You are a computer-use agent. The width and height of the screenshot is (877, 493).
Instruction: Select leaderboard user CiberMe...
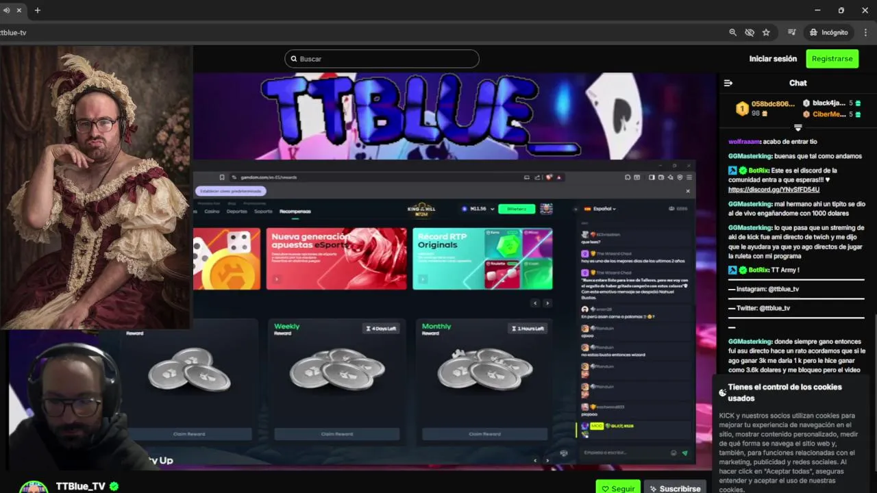tap(829, 114)
